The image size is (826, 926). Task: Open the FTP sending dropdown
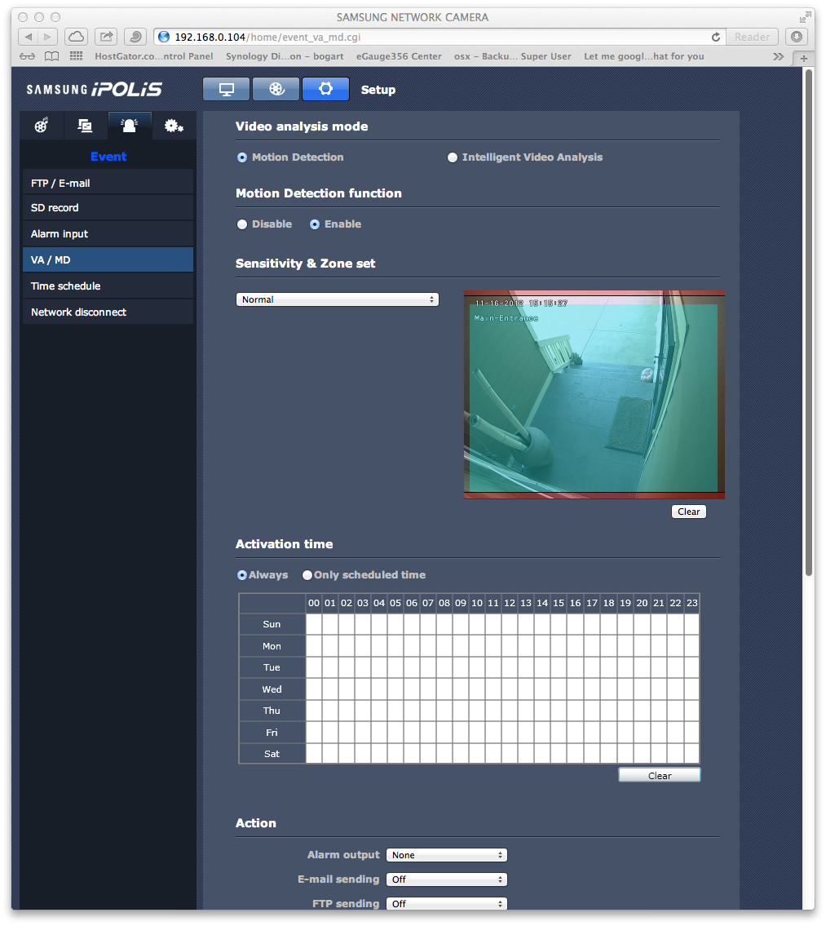coord(446,903)
